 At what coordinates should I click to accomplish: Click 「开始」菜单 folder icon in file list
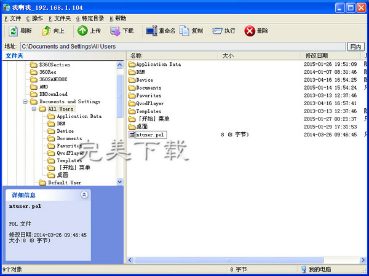click(132, 119)
